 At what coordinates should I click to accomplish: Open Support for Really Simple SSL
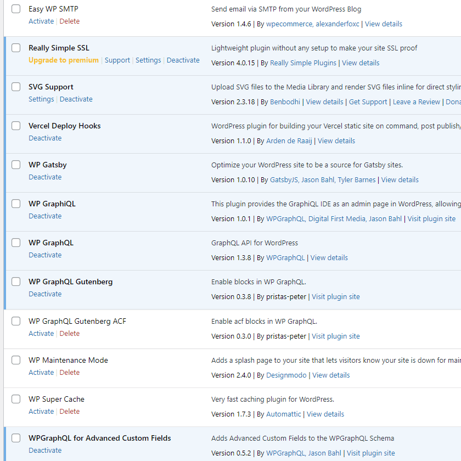click(x=117, y=60)
